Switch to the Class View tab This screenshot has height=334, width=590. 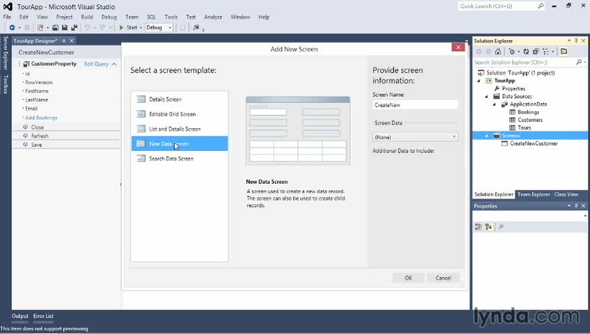coord(566,194)
